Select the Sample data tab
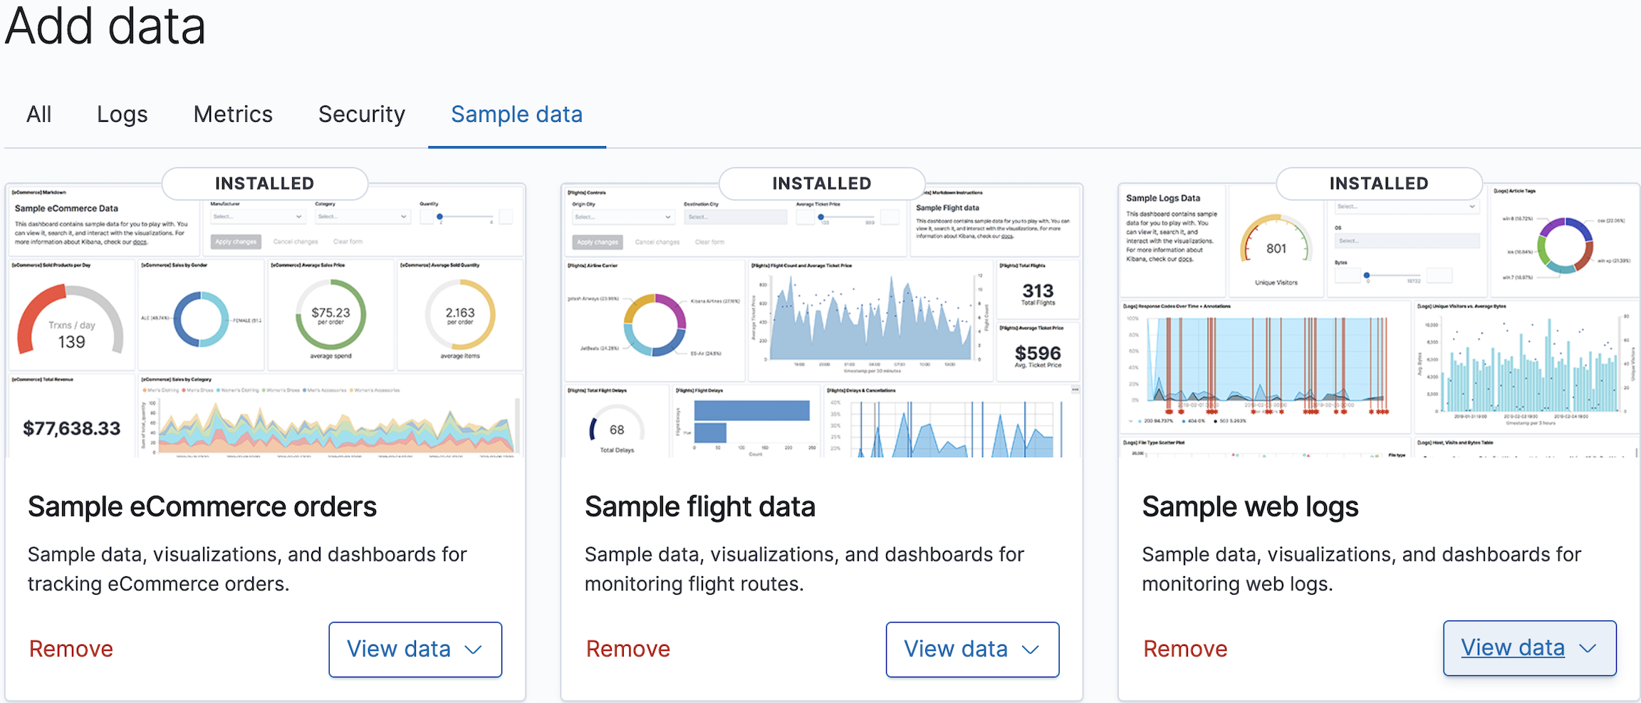This screenshot has height=703, width=1641. [516, 114]
